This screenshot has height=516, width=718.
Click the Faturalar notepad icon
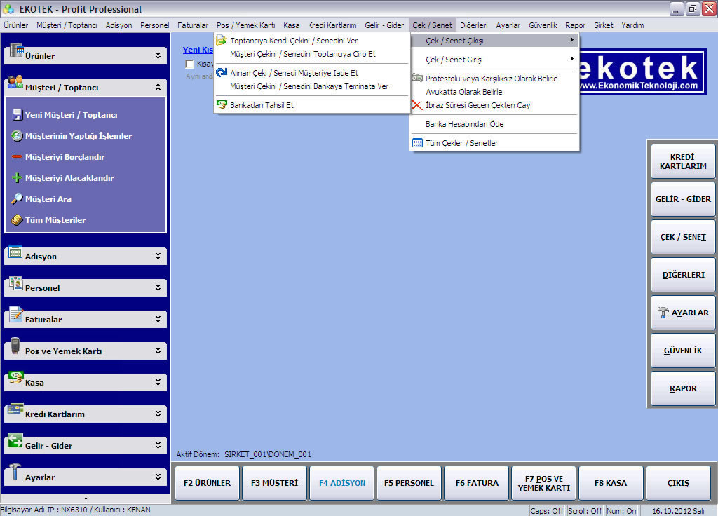pyautogui.click(x=15, y=315)
